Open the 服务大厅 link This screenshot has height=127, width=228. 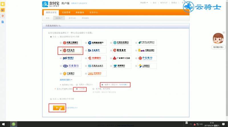tap(164, 3)
